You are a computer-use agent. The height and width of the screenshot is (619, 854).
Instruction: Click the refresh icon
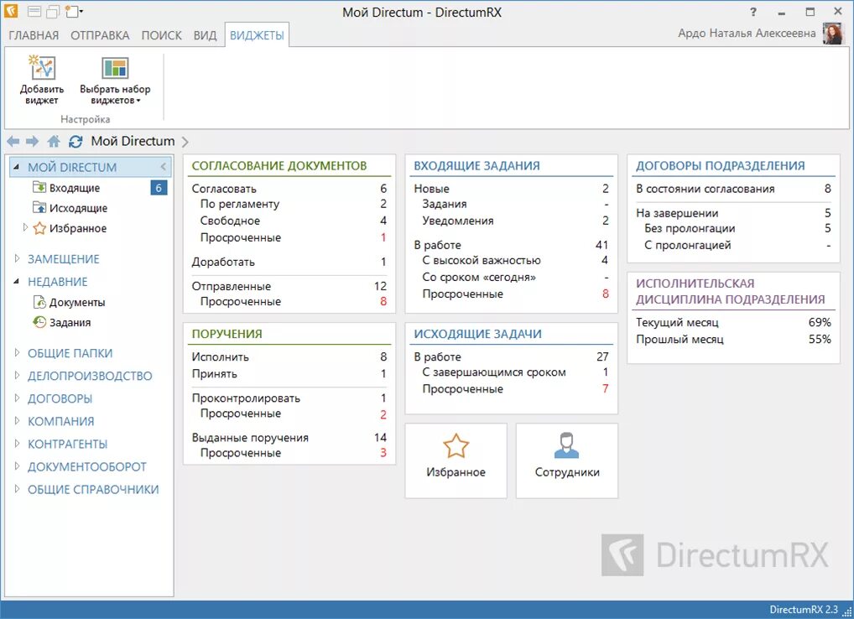pyautogui.click(x=76, y=142)
